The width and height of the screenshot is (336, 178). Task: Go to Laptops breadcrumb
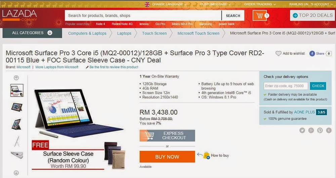tap(124, 33)
